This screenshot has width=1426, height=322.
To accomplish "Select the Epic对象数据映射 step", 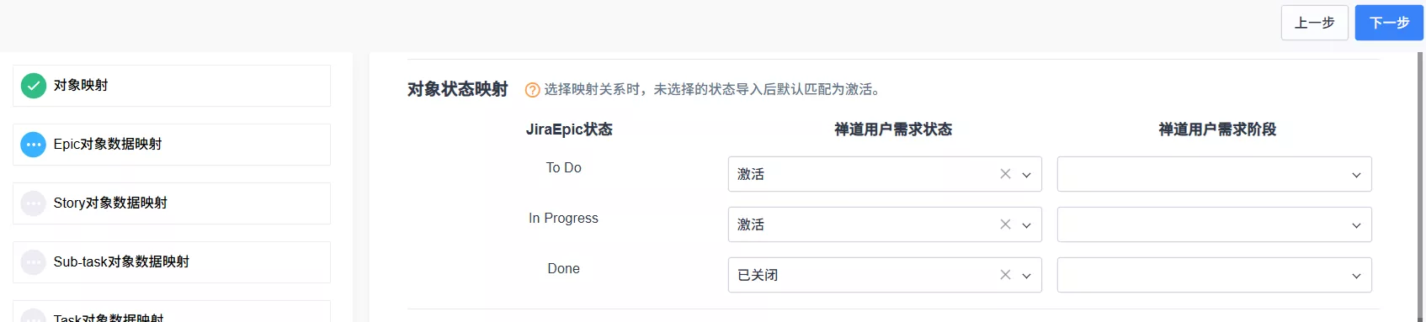I will 172,145.
